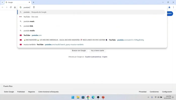Image resolution: width=176 pixels, height=100 pixels.
Task: Select 'youtube. - Búsqueda de Google' suggestion
Action: pos(91,12)
